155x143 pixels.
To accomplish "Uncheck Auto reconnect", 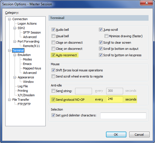I will 53,55.
